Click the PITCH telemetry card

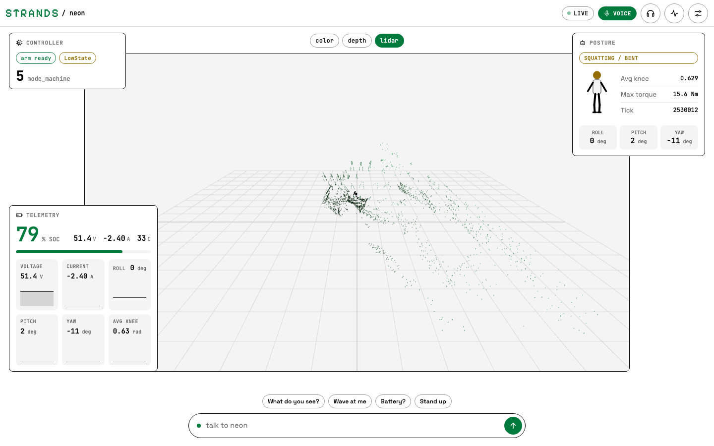pos(37,339)
